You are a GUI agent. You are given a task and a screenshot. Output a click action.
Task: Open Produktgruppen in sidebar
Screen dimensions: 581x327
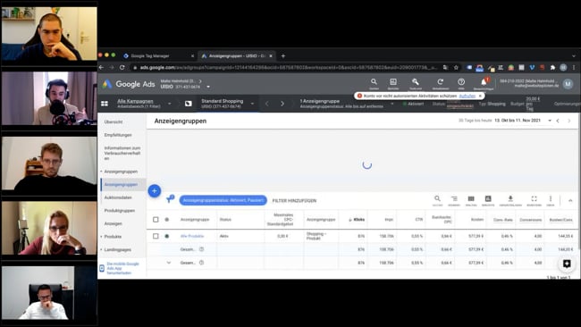[119, 211]
